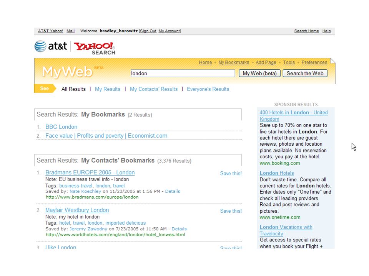Screen dimensions: 369x276
Task: Click the Search the Web button
Action: [x=305, y=73]
